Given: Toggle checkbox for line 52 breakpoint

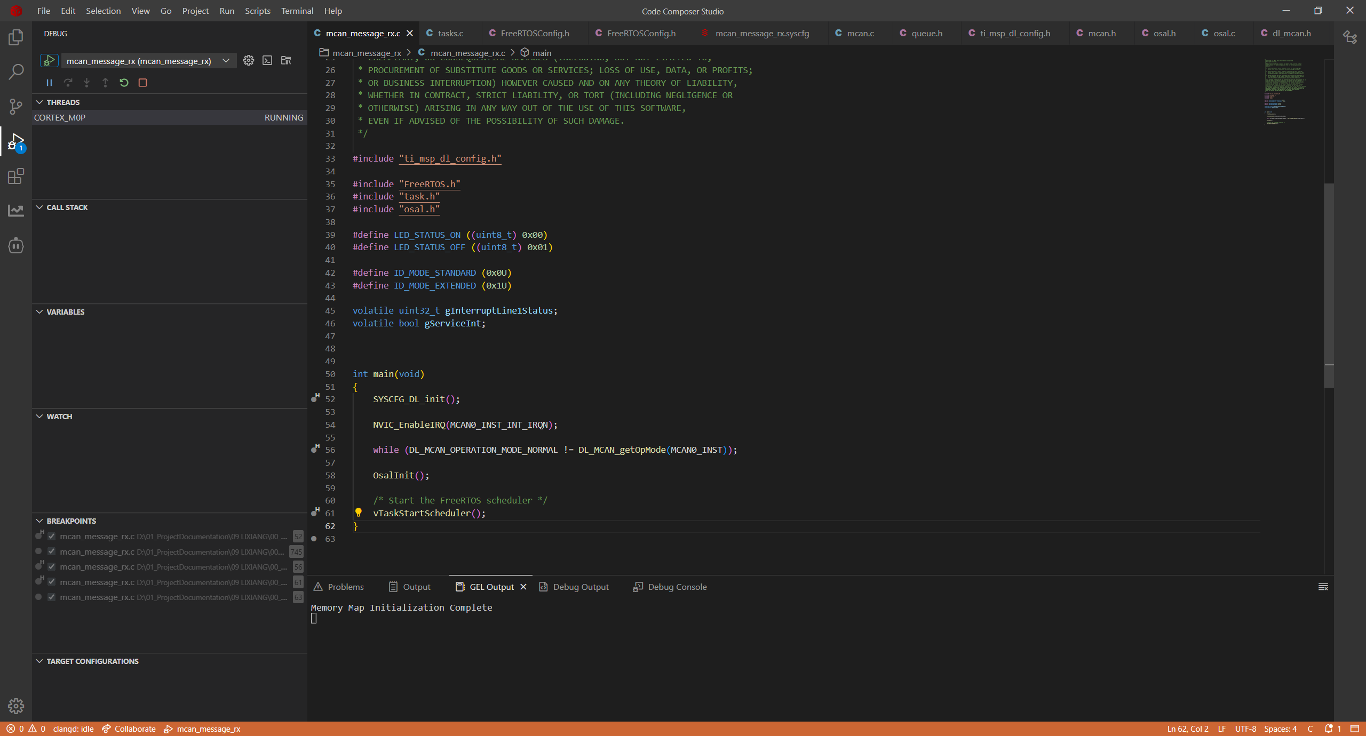Looking at the screenshot, I should click(52, 536).
